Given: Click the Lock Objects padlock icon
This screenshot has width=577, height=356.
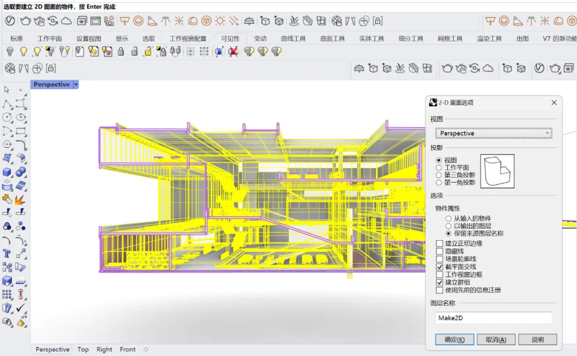Looking at the screenshot, I should pos(121,51).
